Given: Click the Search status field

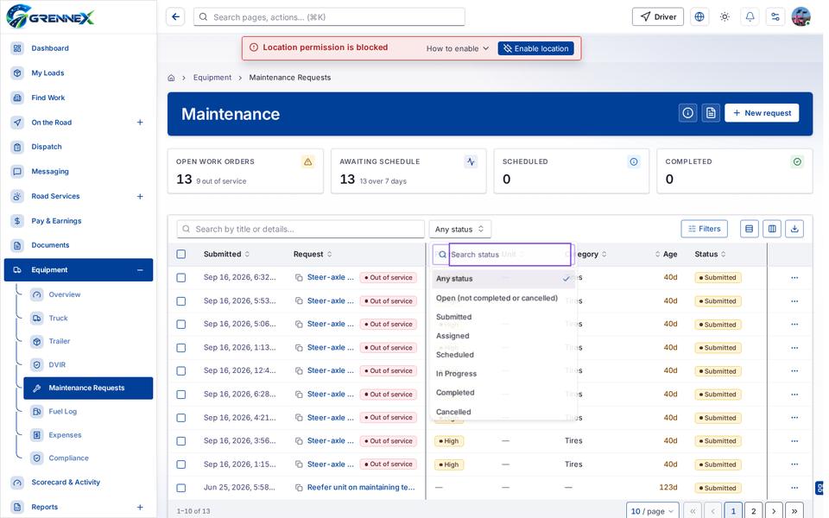Looking at the screenshot, I should (x=509, y=254).
